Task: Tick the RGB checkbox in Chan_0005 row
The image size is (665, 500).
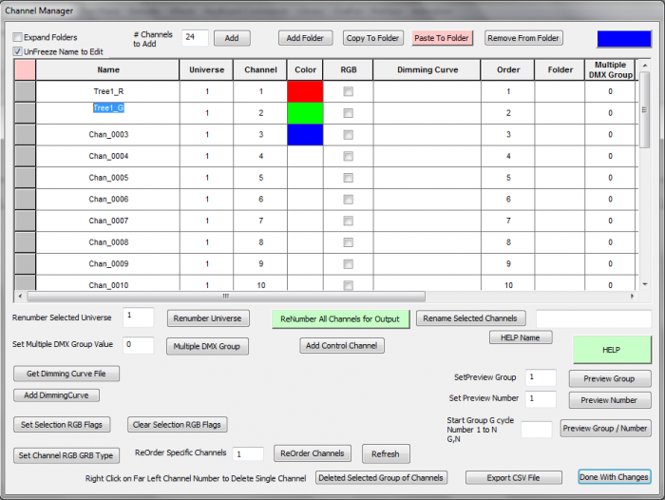Action: pyautogui.click(x=348, y=178)
